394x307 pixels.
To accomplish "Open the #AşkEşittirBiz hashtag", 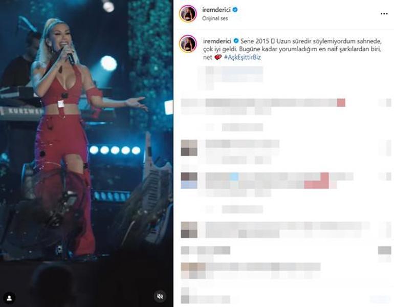I will (x=242, y=57).
